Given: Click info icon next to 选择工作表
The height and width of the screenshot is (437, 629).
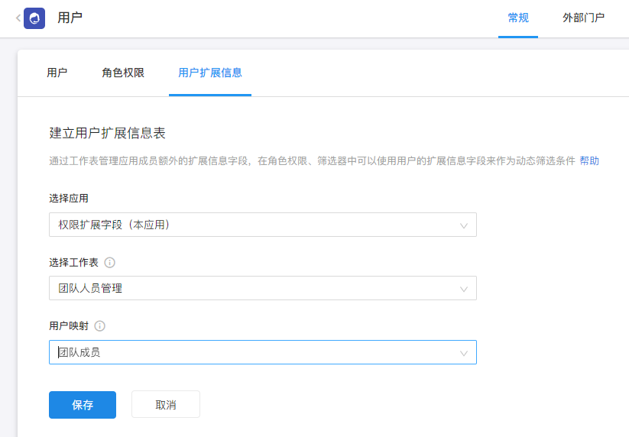Looking at the screenshot, I should point(109,263).
